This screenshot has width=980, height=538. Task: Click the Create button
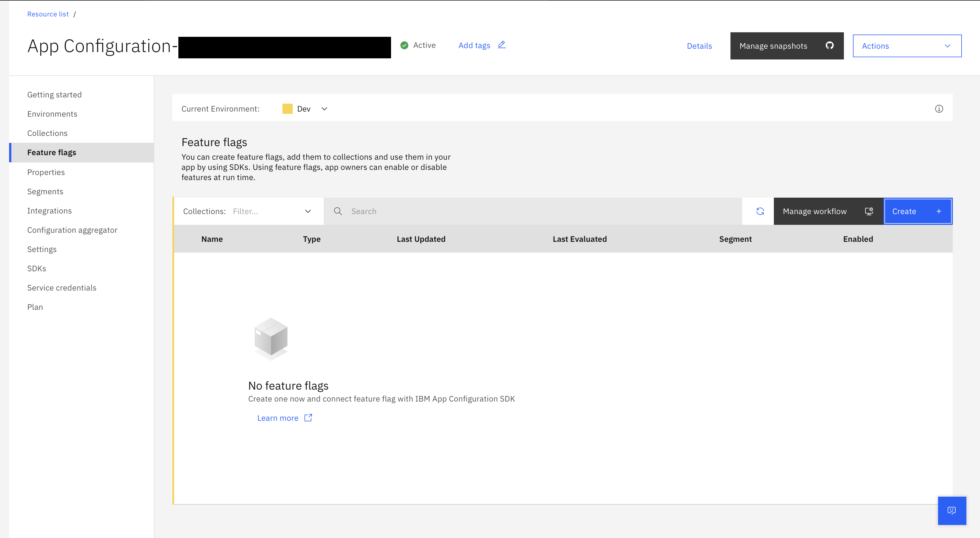tap(918, 211)
